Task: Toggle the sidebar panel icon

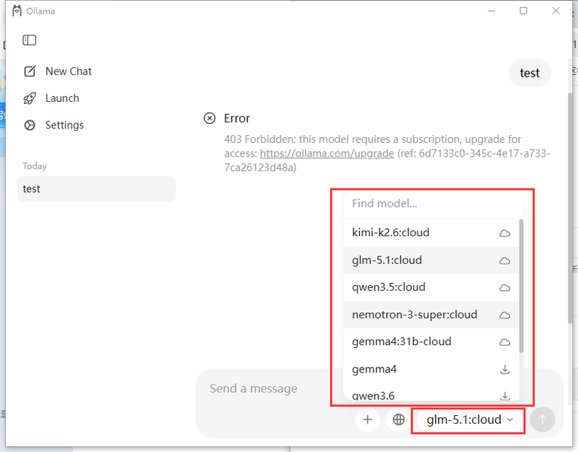Action: [x=30, y=40]
